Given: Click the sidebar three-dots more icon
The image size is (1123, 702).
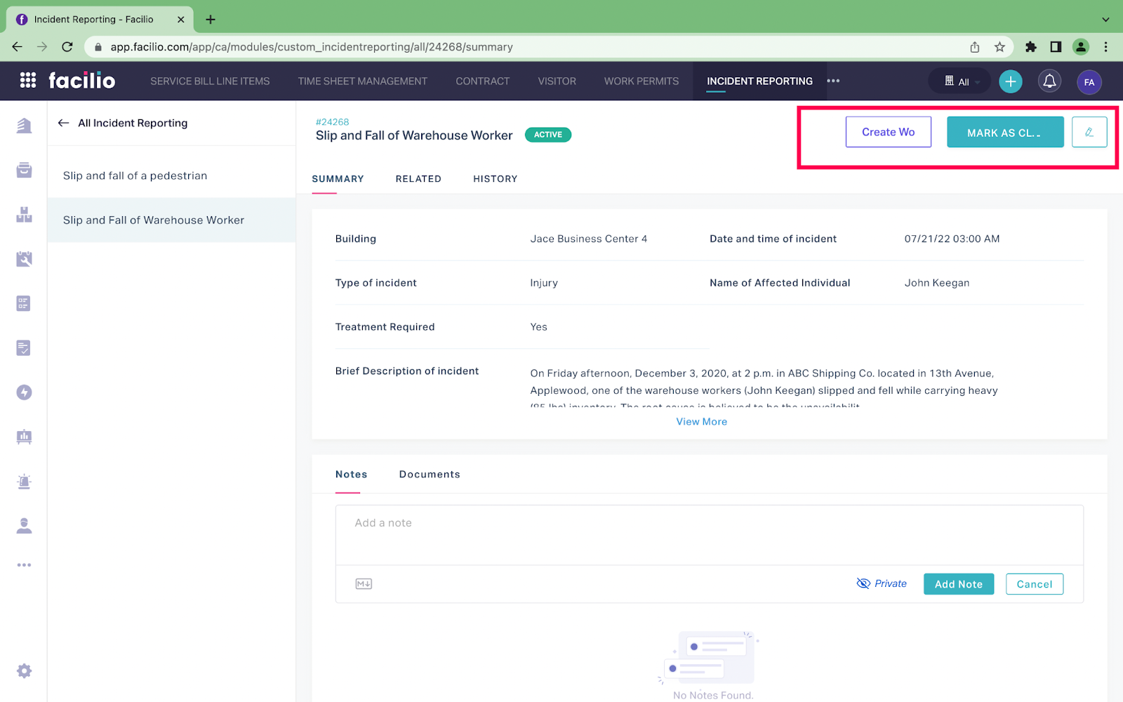Looking at the screenshot, I should [24, 565].
